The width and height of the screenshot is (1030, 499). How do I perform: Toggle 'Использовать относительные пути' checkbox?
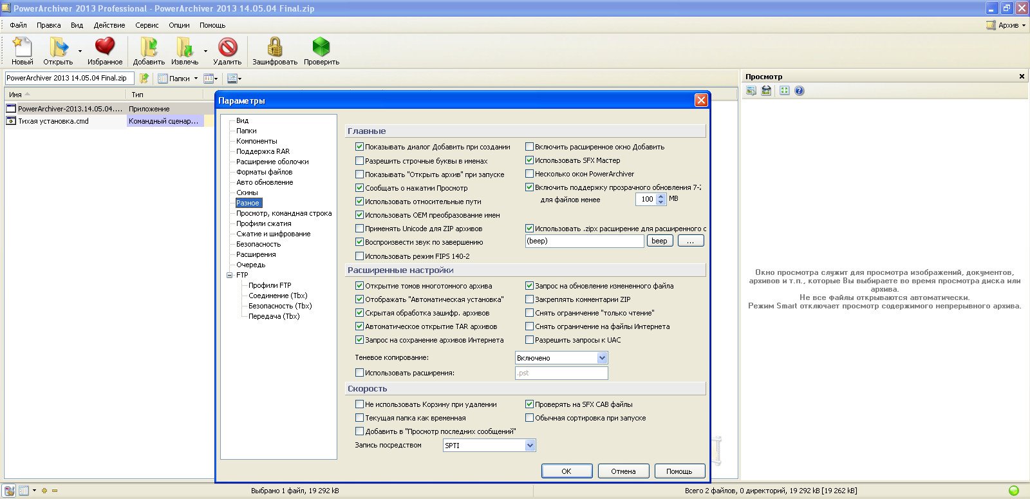[360, 202]
